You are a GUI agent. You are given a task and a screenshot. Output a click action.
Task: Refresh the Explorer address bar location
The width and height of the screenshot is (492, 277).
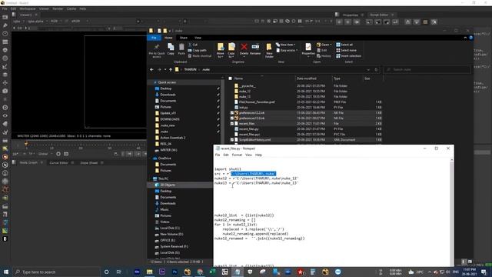(x=376, y=69)
